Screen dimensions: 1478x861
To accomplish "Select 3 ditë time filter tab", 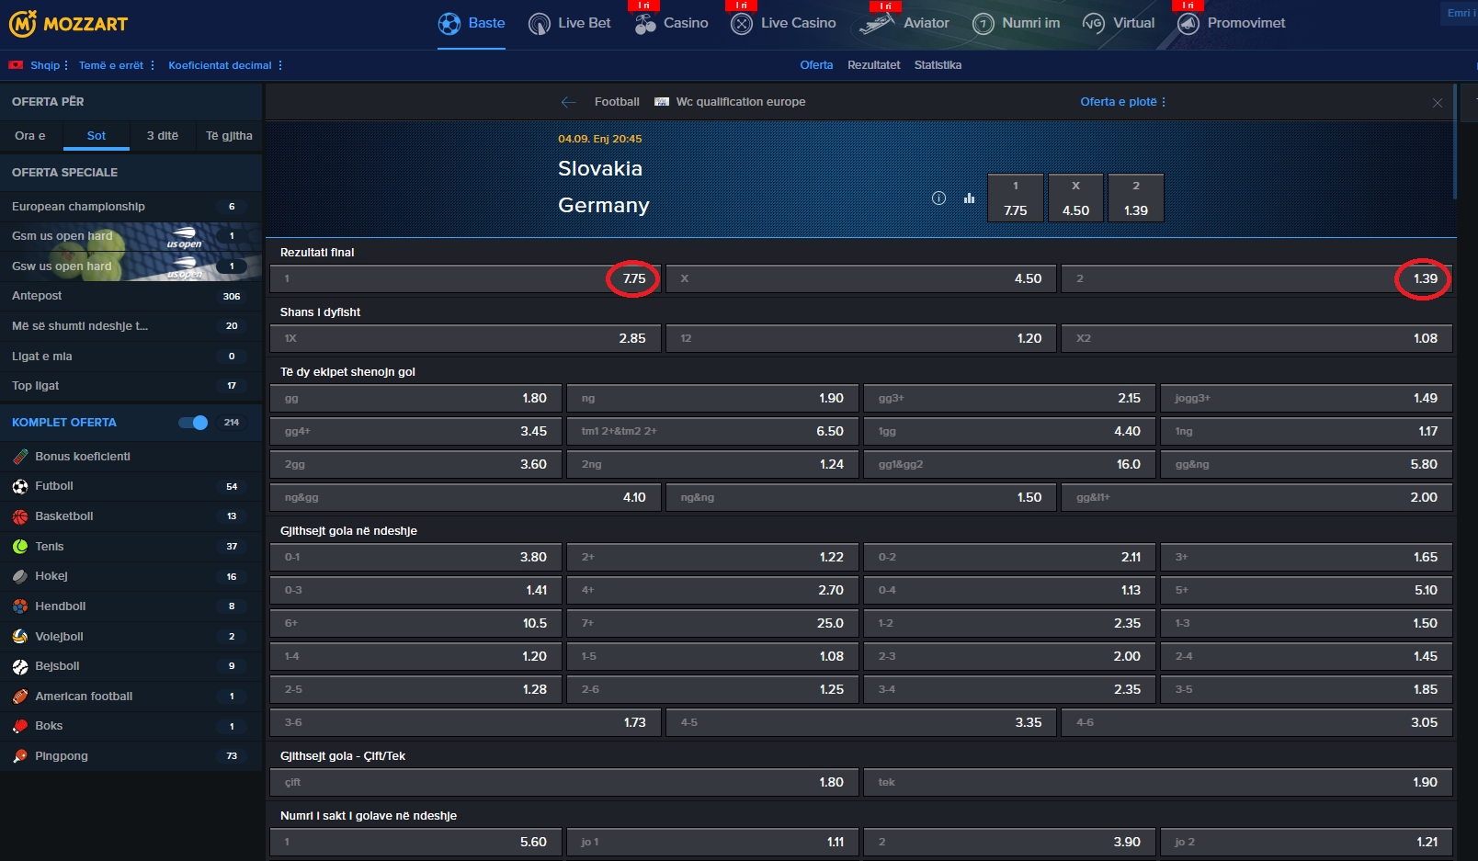I will [x=163, y=136].
